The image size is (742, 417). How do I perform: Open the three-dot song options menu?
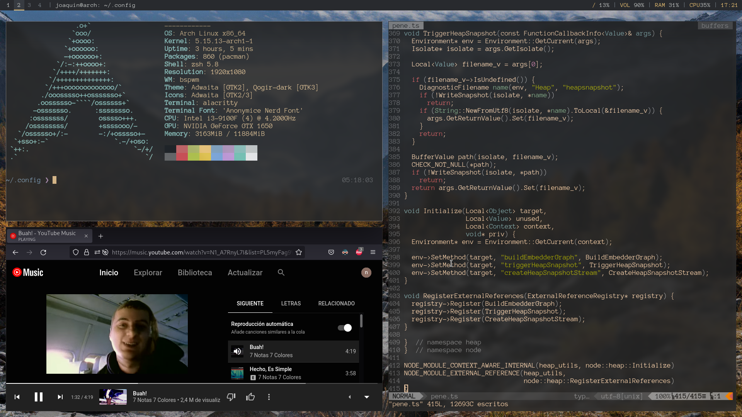269,397
